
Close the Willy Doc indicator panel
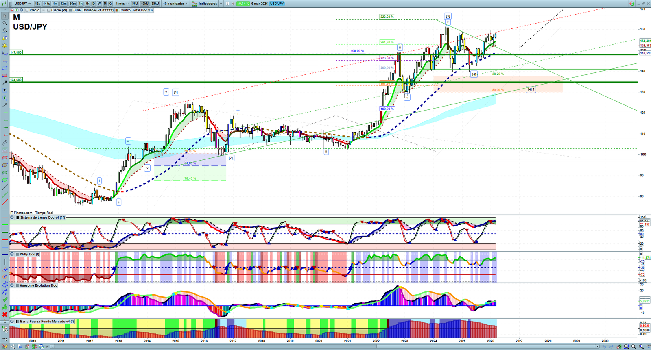click(x=12, y=254)
